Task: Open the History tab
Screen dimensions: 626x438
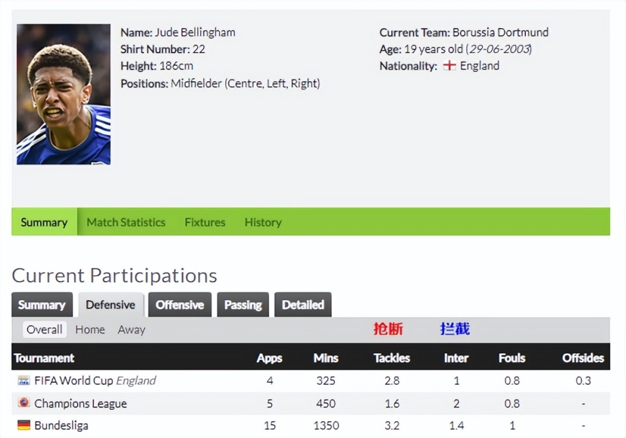Action: pyautogui.click(x=263, y=222)
